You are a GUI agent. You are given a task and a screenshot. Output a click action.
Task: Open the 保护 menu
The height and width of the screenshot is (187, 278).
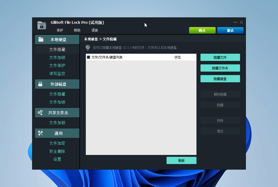click(60, 30)
